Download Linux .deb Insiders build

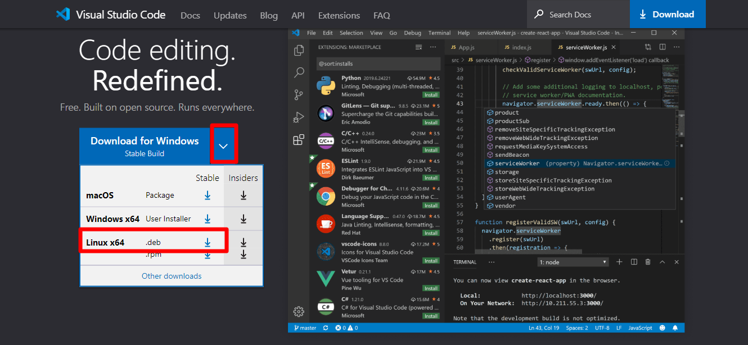pyautogui.click(x=244, y=243)
